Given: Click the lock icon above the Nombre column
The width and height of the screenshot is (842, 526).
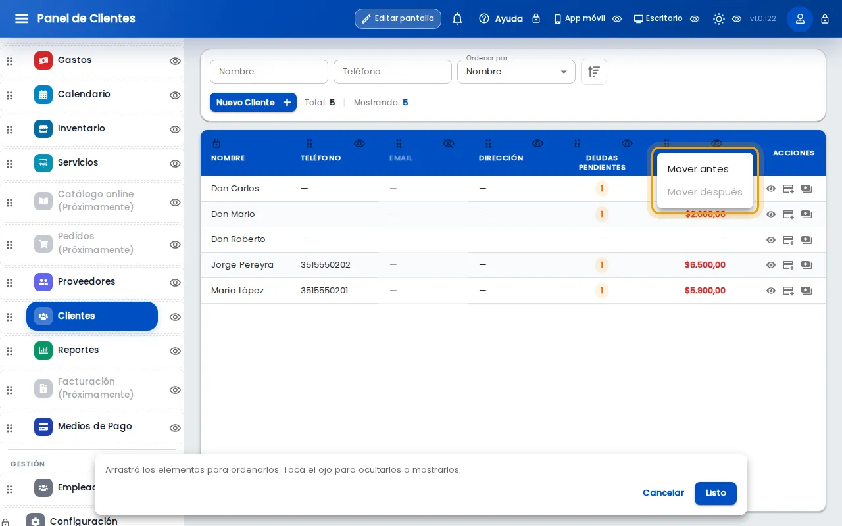Looking at the screenshot, I should click(216, 143).
